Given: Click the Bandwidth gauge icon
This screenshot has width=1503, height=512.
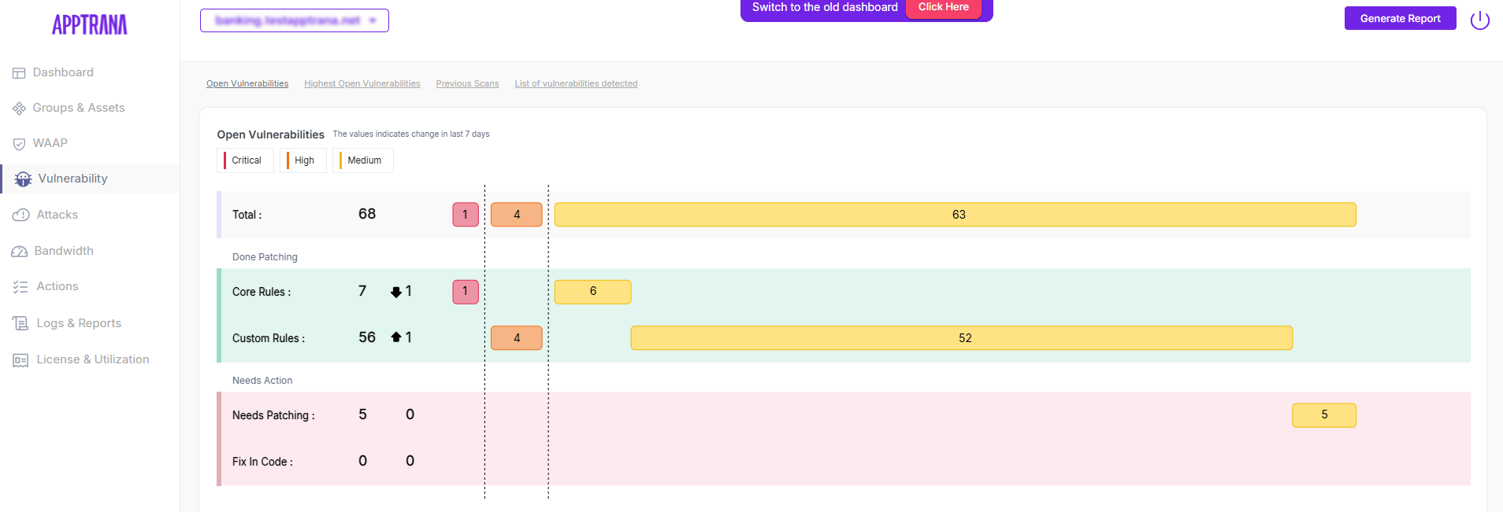Looking at the screenshot, I should click(x=20, y=252).
